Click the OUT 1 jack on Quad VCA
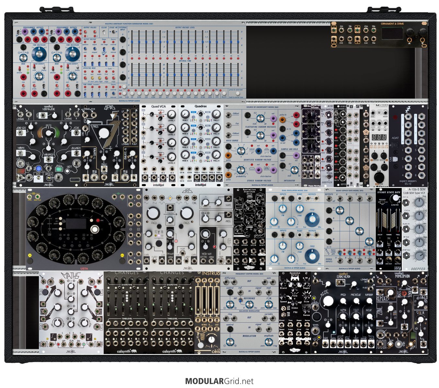This screenshot has width=439, height=388. pos(145,177)
